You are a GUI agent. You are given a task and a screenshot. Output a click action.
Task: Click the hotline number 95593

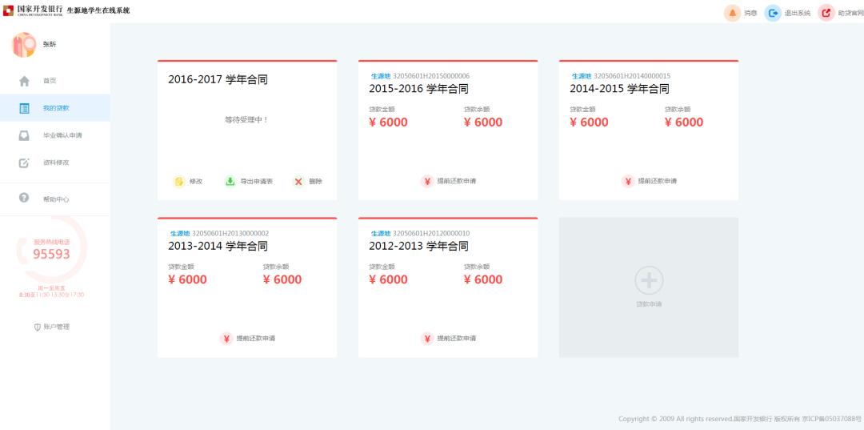52,254
